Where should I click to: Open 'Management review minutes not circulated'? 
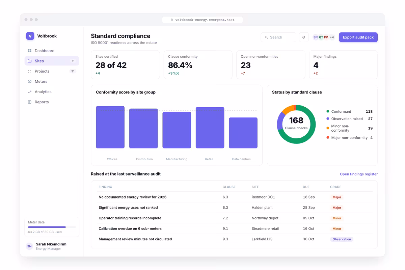click(x=135, y=239)
